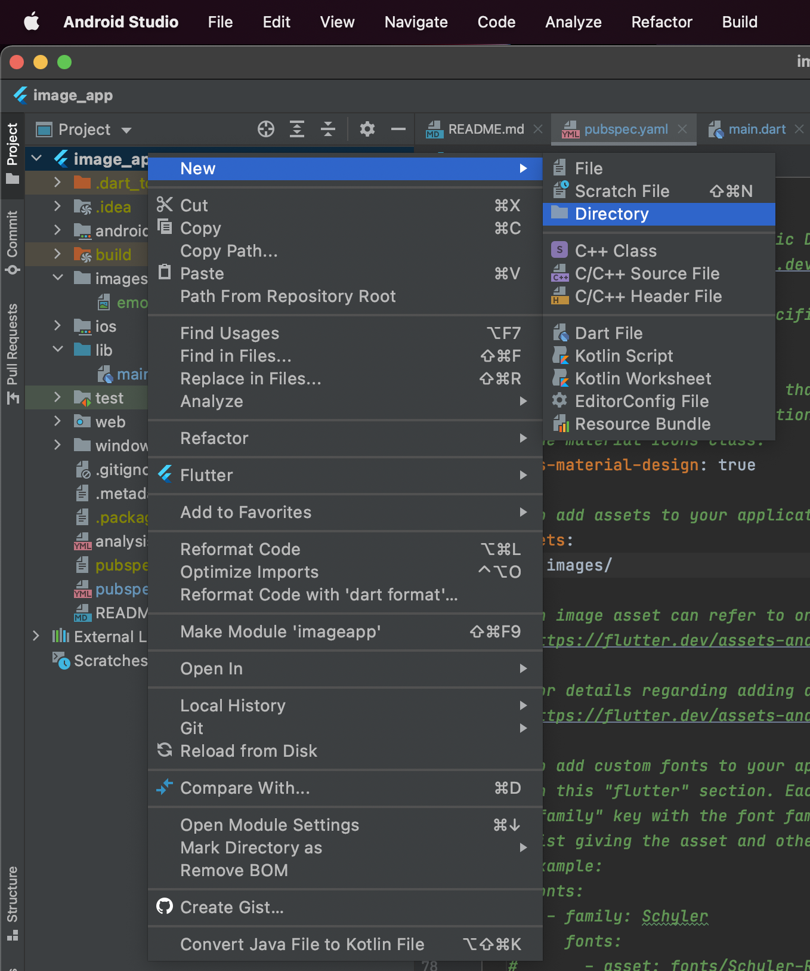
Task: Click the locate-in-project crosshair icon
Action: 266,129
